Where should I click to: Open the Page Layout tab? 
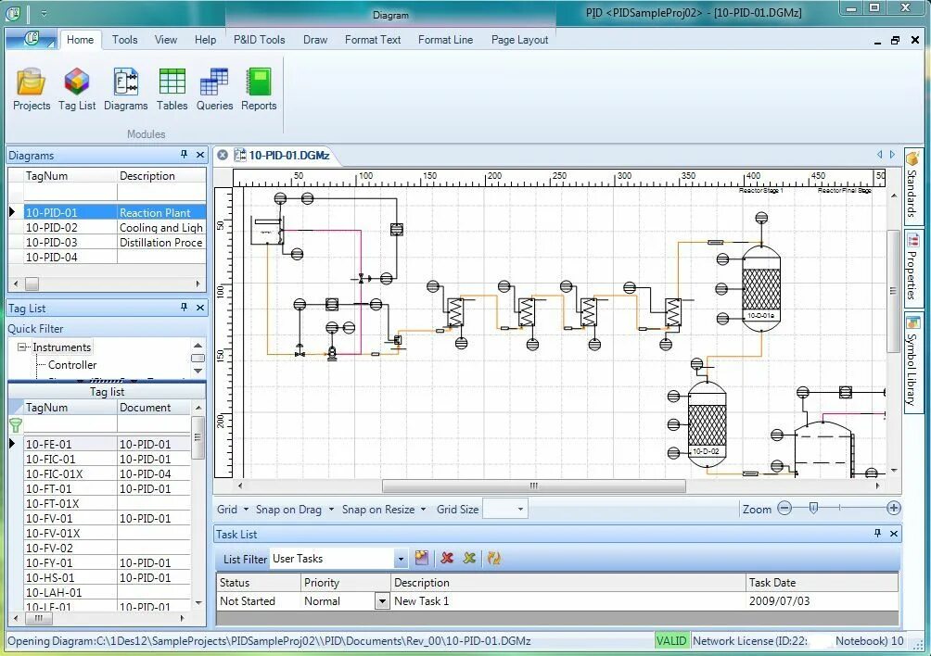(x=519, y=40)
